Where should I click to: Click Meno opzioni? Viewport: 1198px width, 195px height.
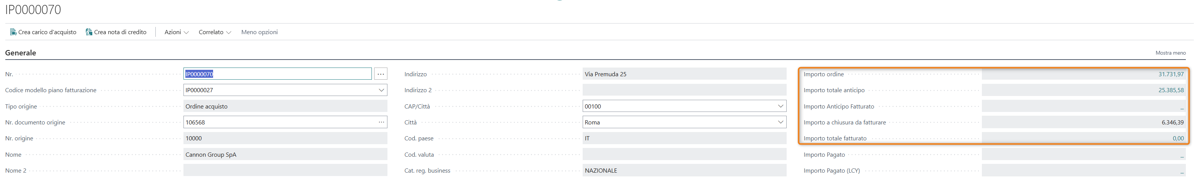[x=259, y=32]
